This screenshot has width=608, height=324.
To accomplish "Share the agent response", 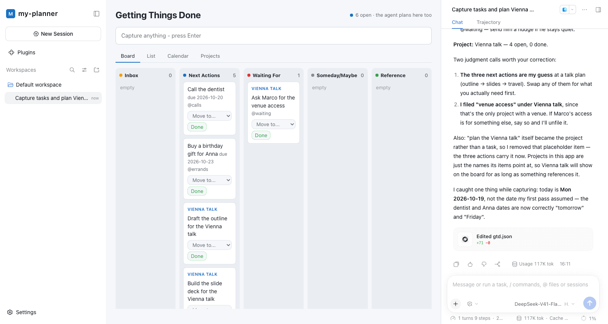I will 497,264.
